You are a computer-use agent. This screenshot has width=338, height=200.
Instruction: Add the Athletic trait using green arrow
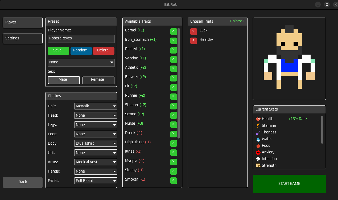pos(174,69)
